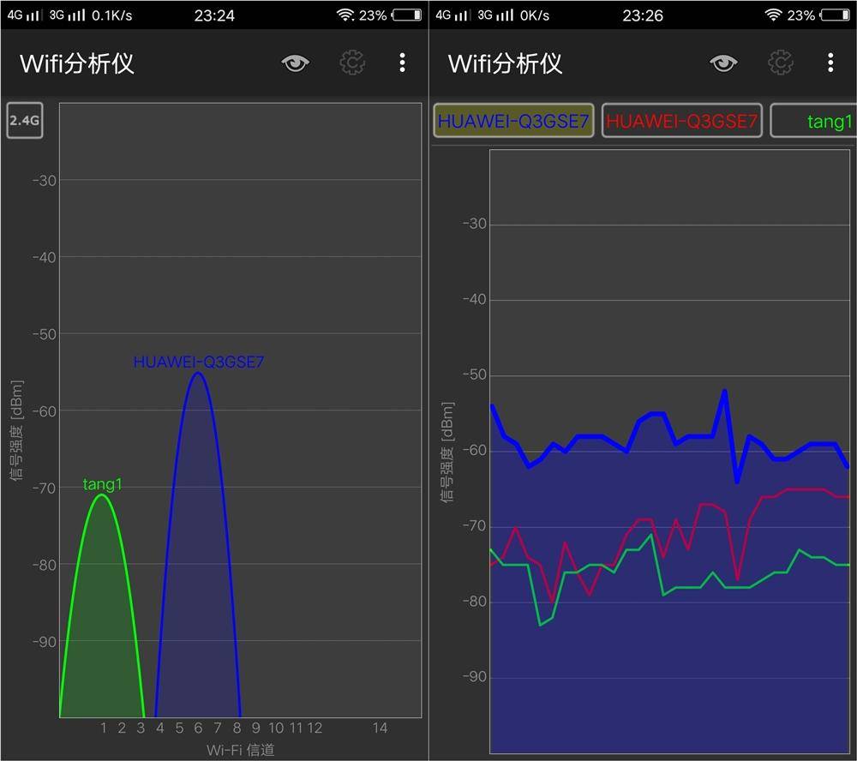Tap the battery icon in left status bar
857x761 pixels.
tap(407, 15)
